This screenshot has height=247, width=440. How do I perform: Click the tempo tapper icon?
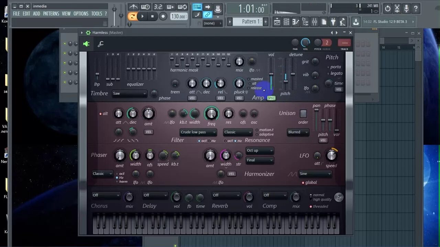coord(342,22)
